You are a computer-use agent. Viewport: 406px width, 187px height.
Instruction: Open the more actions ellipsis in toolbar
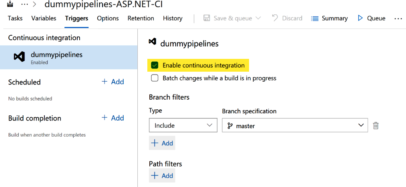click(398, 18)
